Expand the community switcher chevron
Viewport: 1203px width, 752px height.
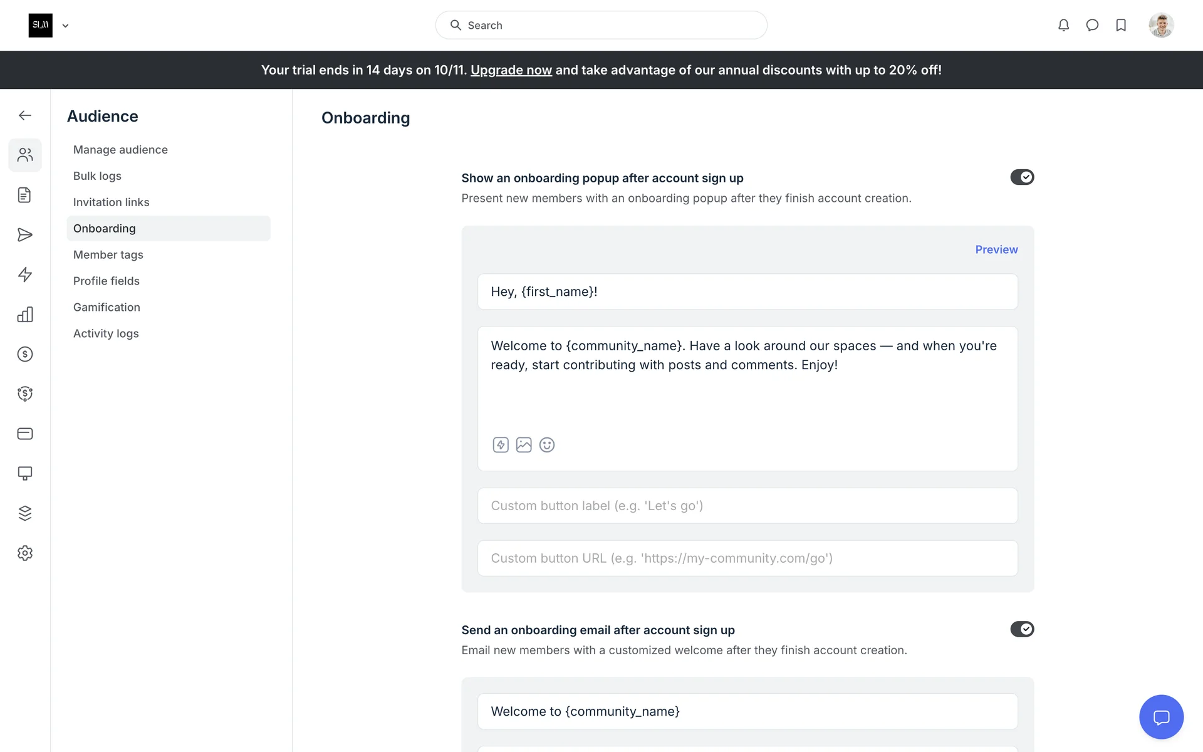(x=65, y=26)
